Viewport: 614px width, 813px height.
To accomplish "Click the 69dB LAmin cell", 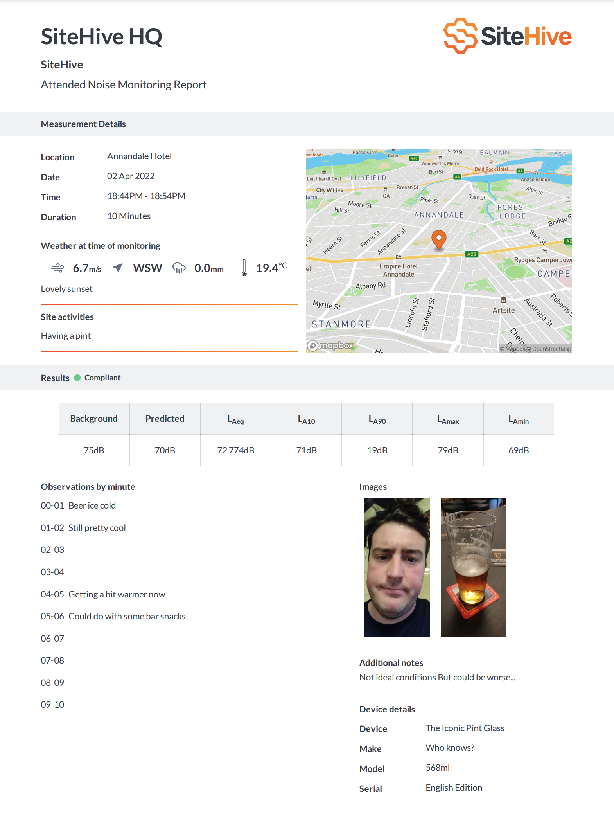I will tap(519, 450).
